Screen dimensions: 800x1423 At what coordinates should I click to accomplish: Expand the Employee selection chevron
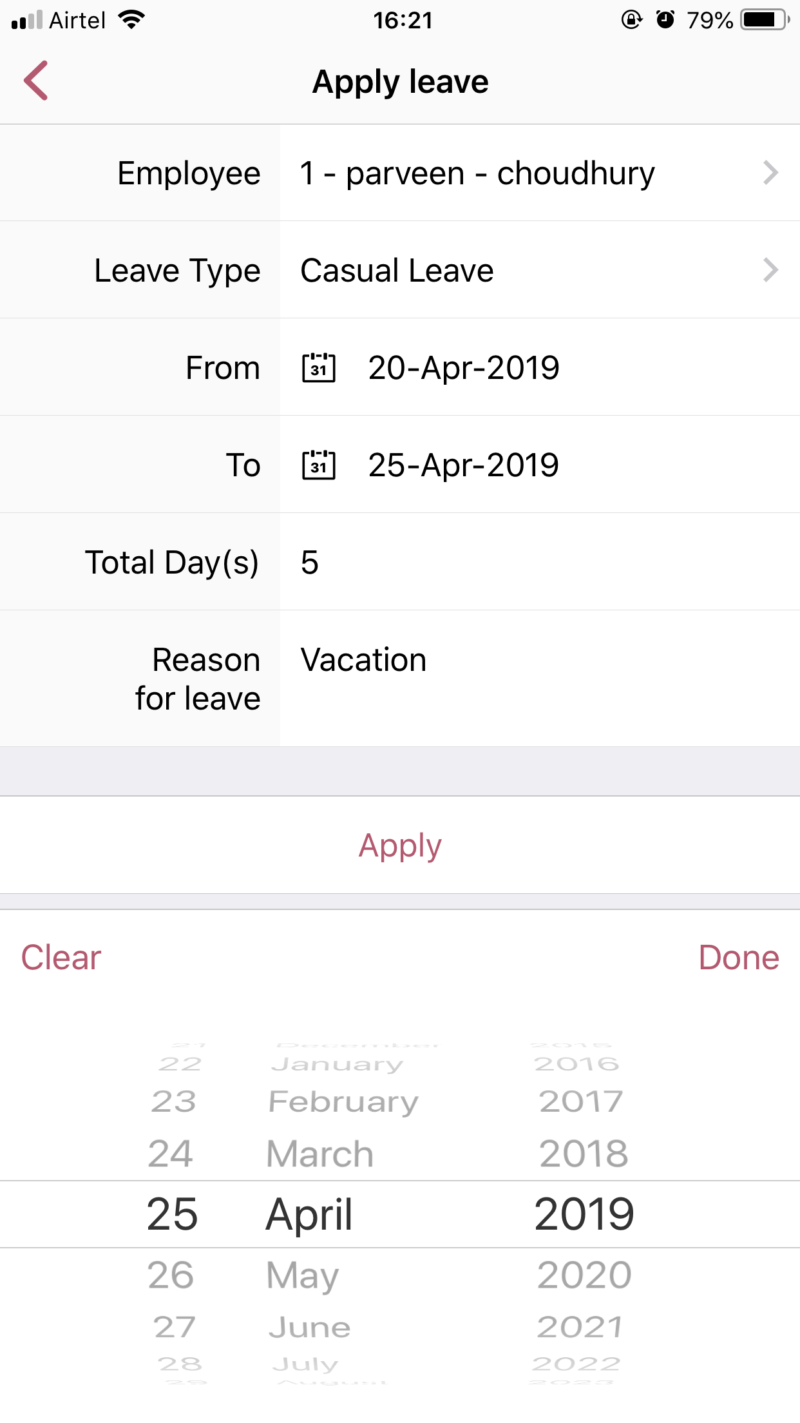770,173
